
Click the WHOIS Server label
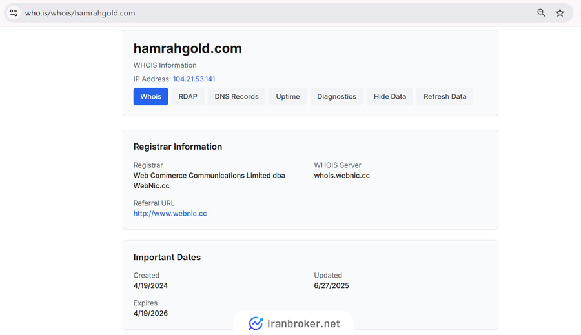point(338,165)
